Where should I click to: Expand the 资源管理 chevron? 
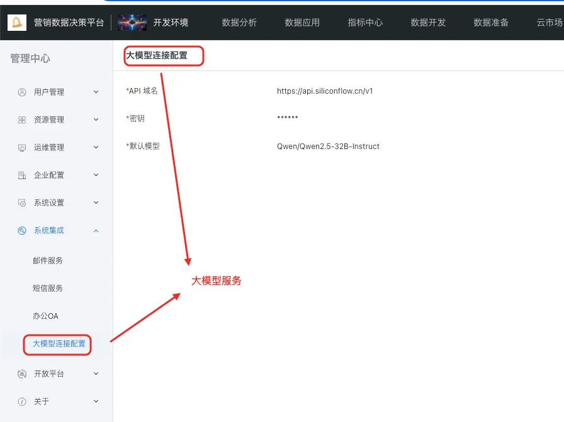pyautogui.click(x=96, y=119)
